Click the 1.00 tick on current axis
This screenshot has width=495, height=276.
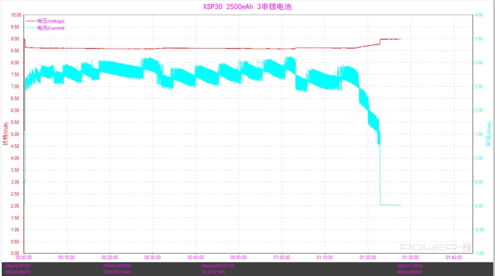click(x=479, y=158)
